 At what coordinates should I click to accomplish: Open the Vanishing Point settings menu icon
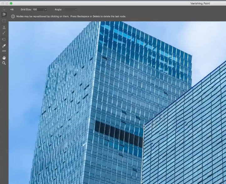12,9
